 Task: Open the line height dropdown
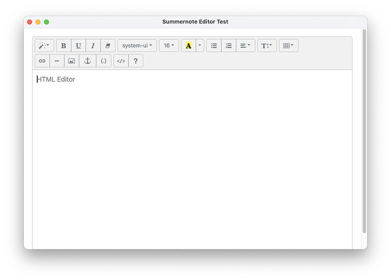(267, 46)
